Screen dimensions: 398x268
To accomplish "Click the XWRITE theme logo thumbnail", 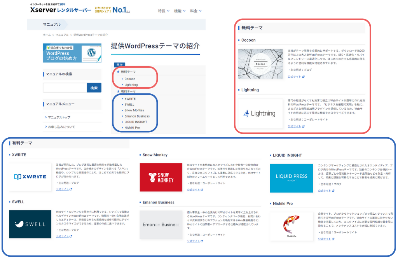I will [x=30, y=177].
